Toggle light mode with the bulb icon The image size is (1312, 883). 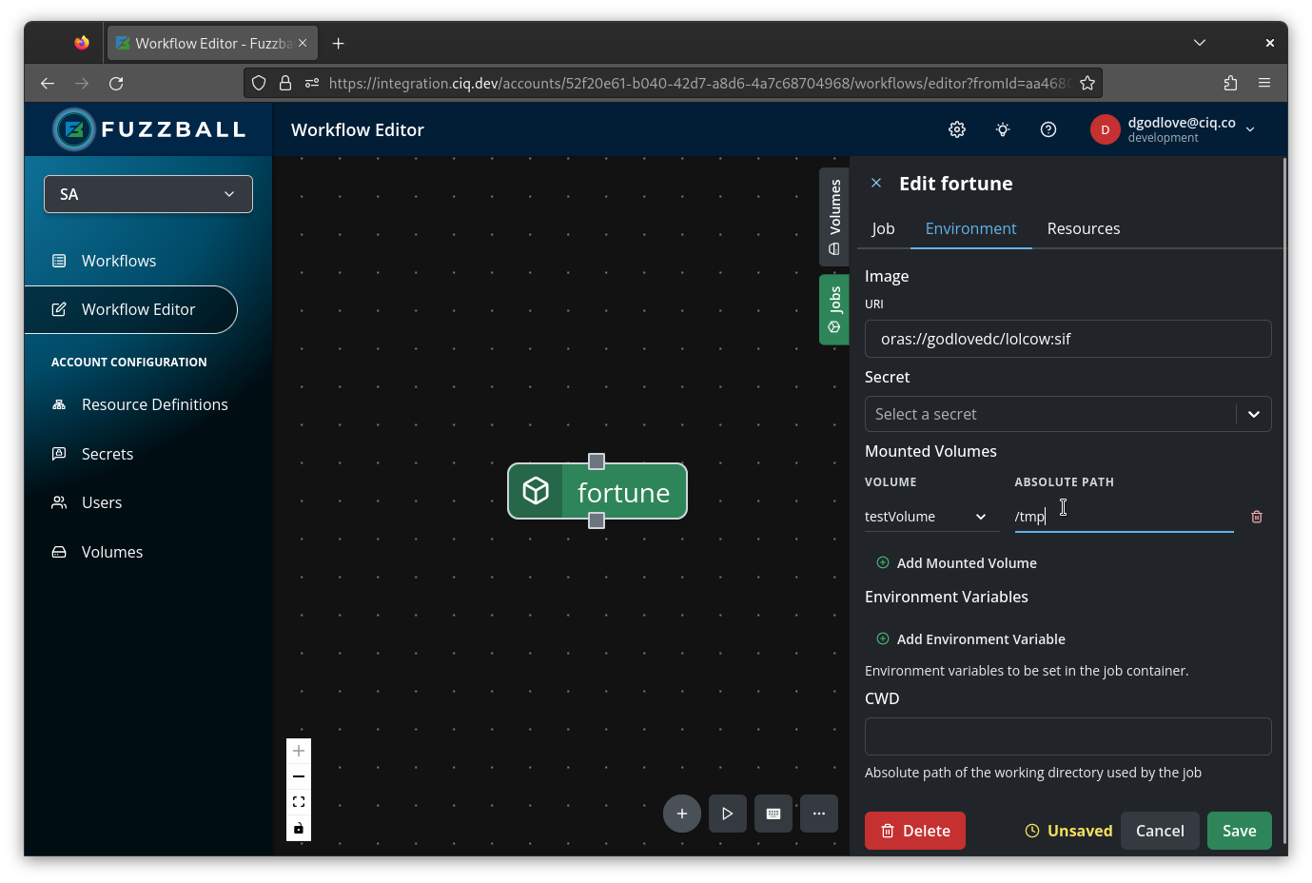tap(1003, 129)
